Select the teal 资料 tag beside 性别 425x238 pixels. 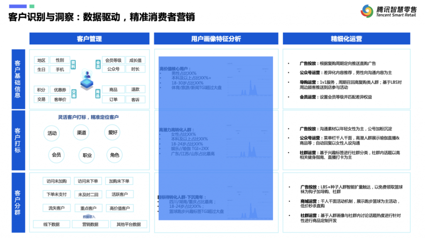[73, 65]
